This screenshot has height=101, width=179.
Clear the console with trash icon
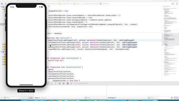[172, 98]
